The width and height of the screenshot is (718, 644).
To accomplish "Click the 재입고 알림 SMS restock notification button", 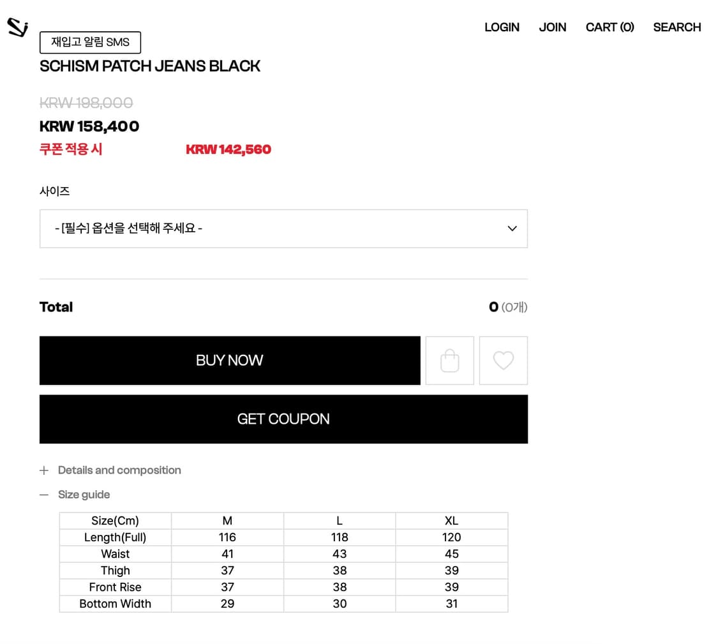I will [91, 42].
